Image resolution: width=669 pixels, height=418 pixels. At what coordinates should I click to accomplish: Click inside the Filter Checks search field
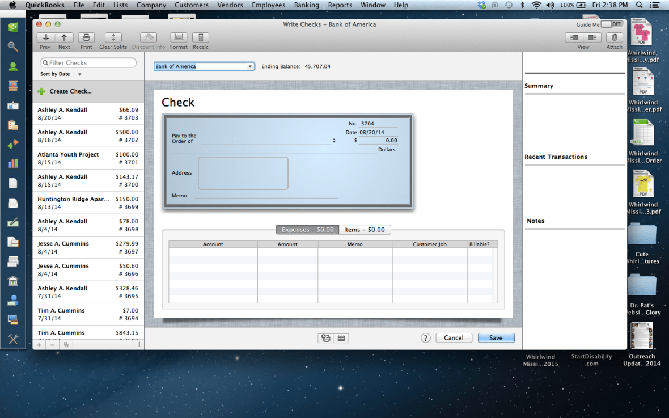pos(88,62)
